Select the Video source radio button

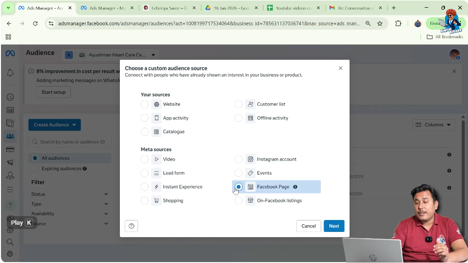coord(144,159)
